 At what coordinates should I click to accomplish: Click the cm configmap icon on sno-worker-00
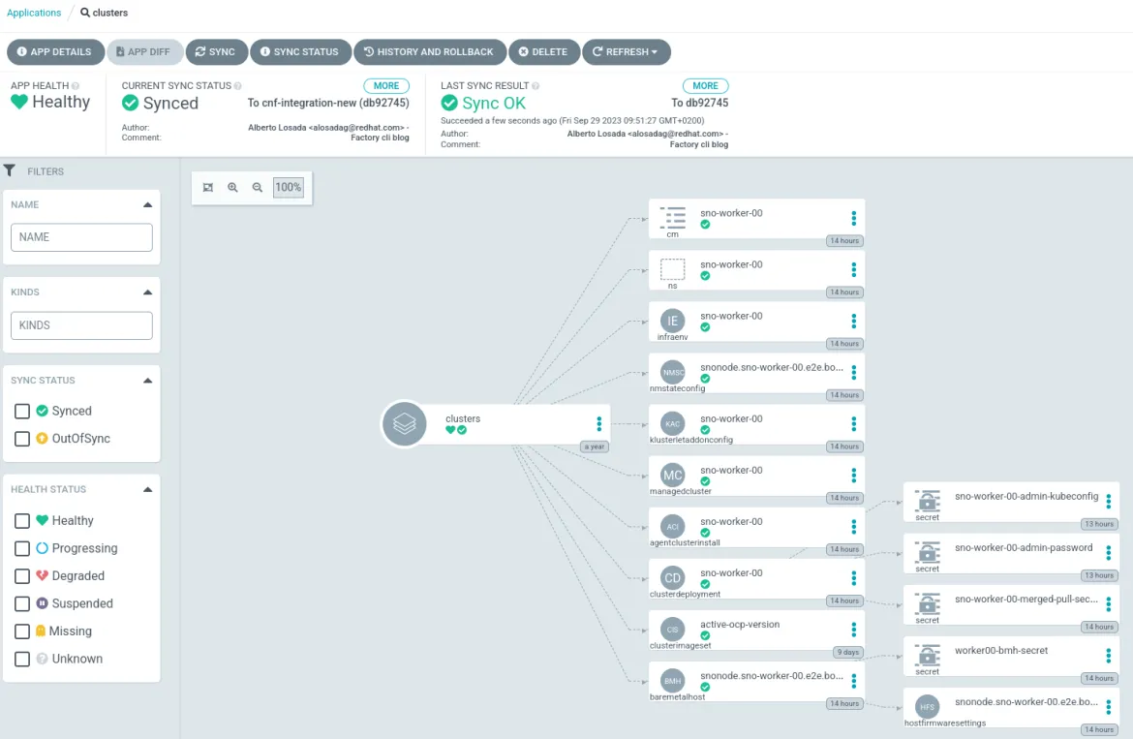(x=673, y=217)
